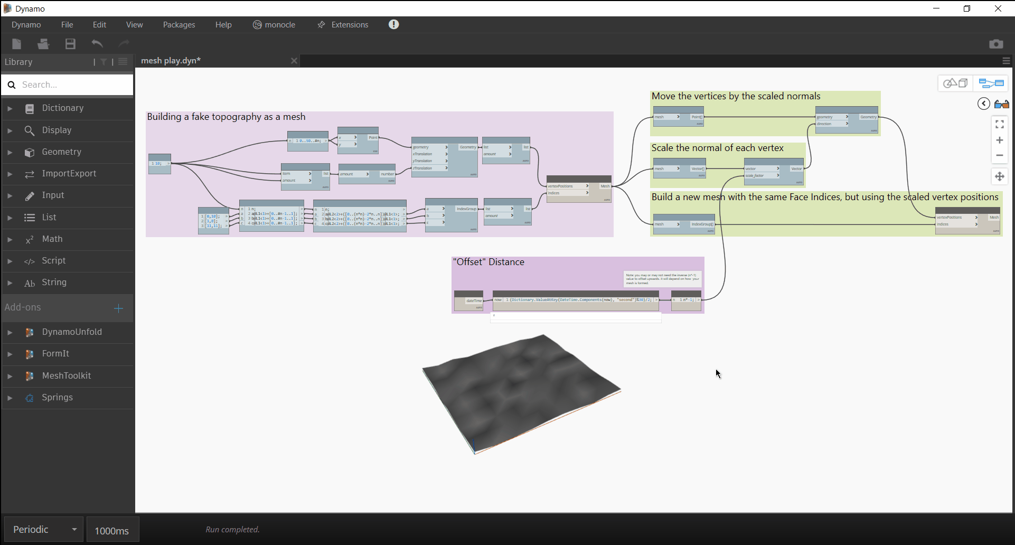Click the 1000ms run period field
This screenshot has width=1015, height=545.
(112, 530)
